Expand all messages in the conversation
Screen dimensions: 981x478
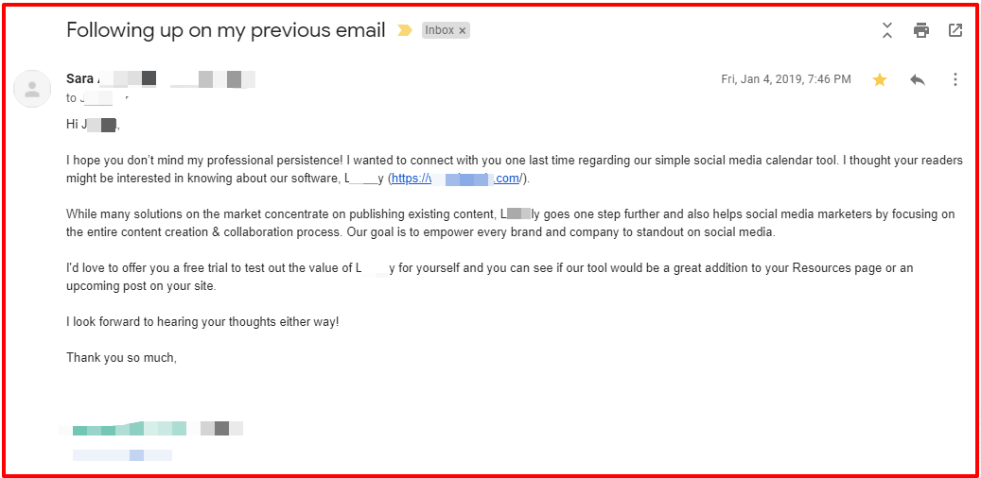click(887, 30)
